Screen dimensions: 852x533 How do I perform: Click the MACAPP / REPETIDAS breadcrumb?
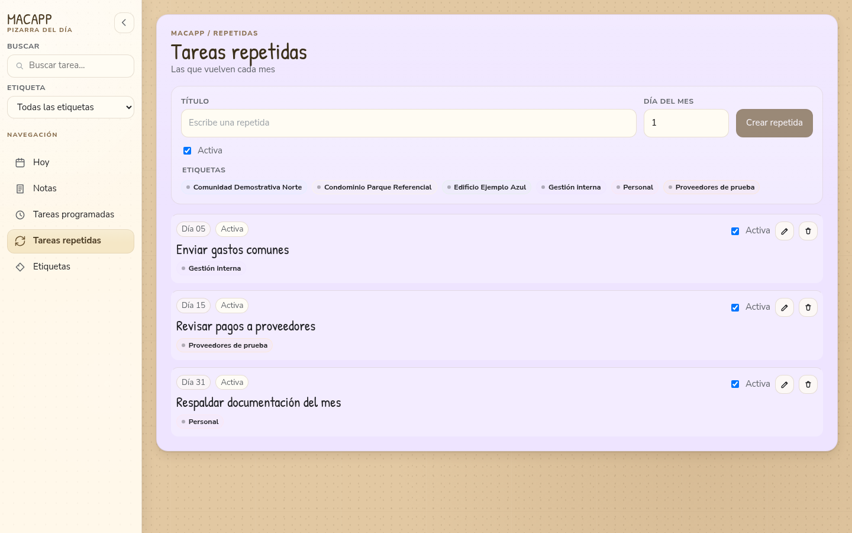coord(214,33)
